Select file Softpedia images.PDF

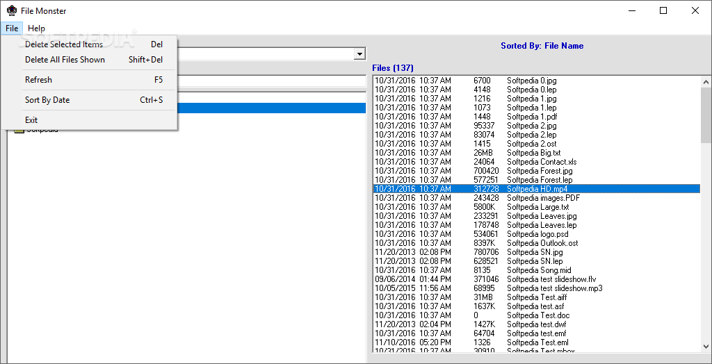(536, 198)
